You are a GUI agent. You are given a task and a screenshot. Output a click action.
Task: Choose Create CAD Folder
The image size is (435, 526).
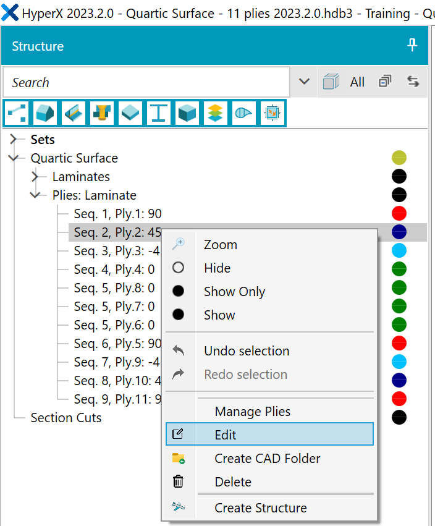[268, 458]
